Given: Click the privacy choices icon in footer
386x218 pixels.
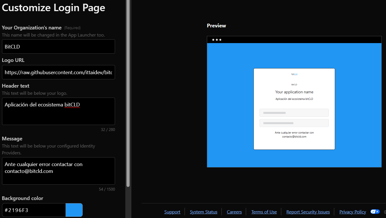Looking at the screenshot, I should pos(375,212).
